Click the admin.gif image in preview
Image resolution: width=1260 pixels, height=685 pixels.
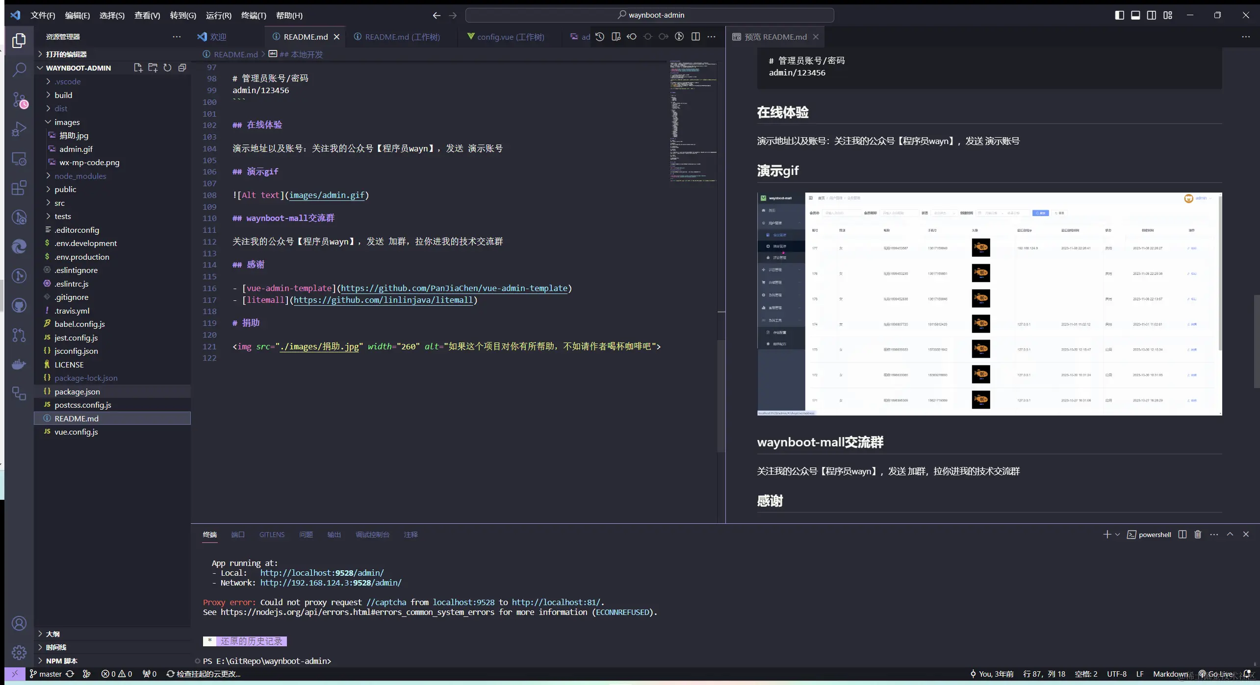(989, 304)
